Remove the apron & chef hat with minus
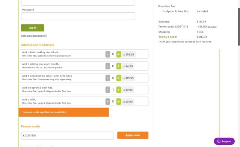 pyautogui.click(x=108, y=90)
